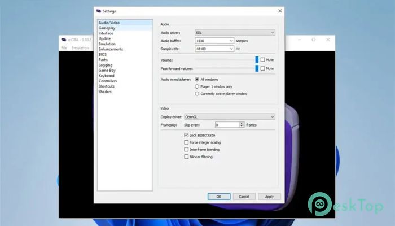The width and height of the screenshot is (395, 226).
Task: Select Audio/Video in settings list
Action: (125, 23)
